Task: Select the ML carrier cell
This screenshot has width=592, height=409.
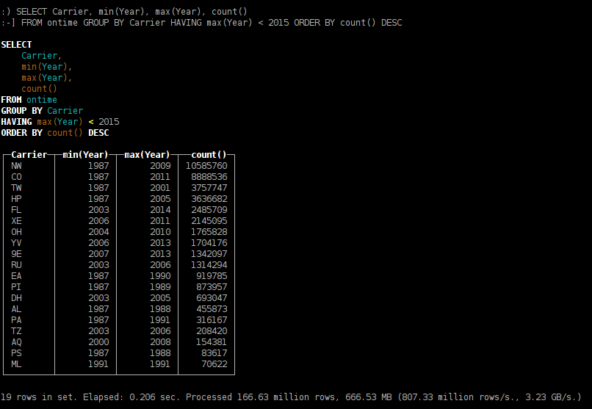Action: 16,364
